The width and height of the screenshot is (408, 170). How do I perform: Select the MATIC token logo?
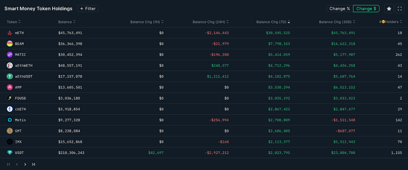pos(10,55)
